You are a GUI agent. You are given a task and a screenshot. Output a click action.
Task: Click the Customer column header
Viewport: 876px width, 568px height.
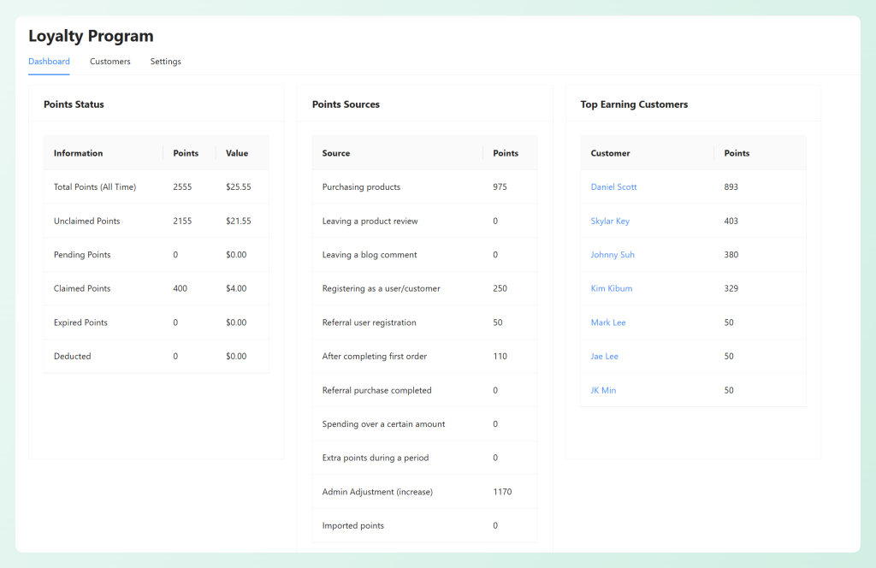click(610, 153)
